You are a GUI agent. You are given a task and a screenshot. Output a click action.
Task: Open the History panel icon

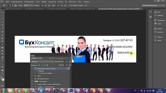(150, 12)
